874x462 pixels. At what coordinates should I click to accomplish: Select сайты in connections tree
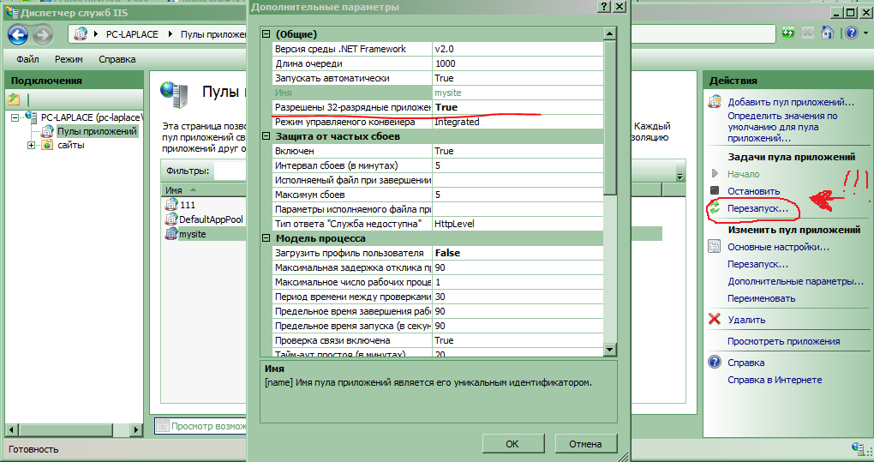pyautogui.click(x=71, y=146)
